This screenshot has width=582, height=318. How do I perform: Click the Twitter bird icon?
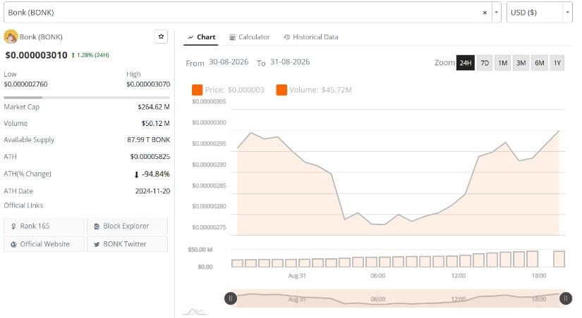pyautogui.click(x=97, y=244)
